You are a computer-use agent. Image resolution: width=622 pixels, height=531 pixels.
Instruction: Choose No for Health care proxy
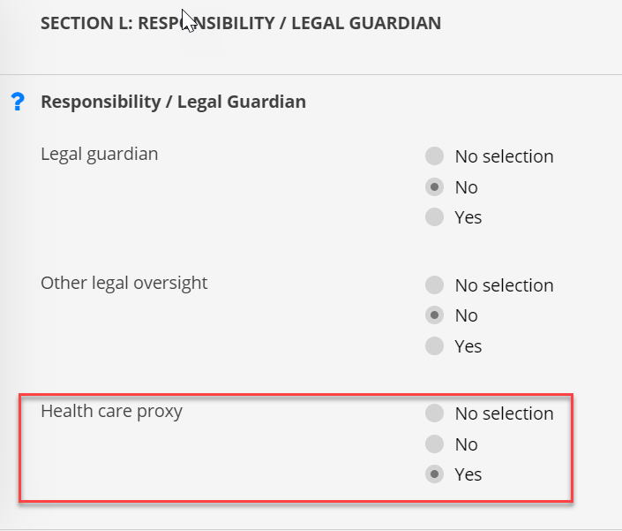point(434,444)
